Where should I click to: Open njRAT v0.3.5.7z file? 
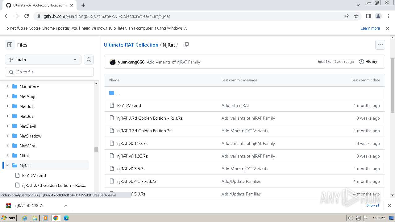tap(131, 169)
